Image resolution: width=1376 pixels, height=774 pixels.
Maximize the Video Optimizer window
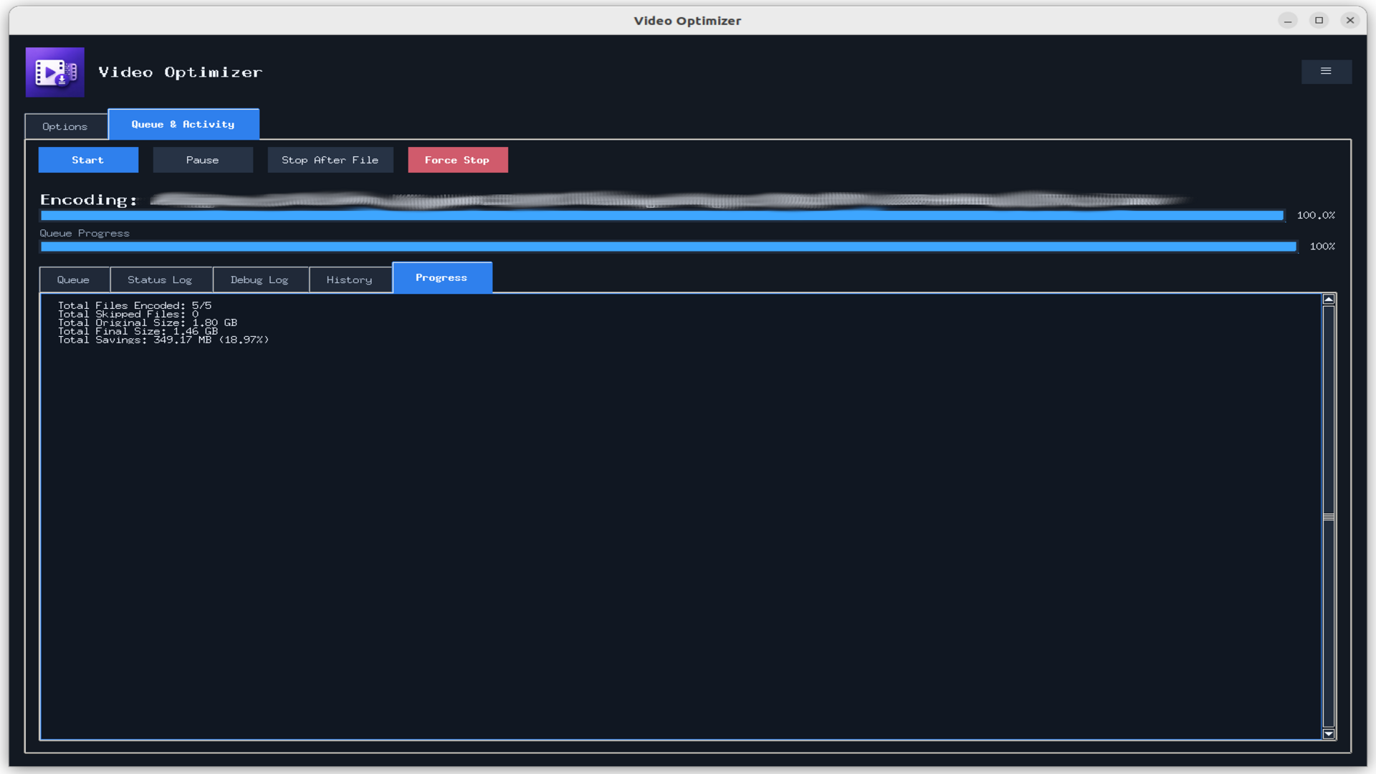(x=1319, y=21)
